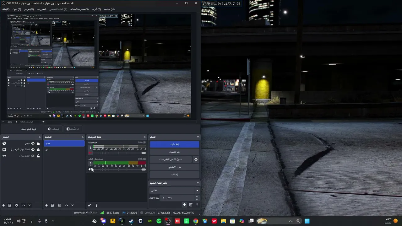This screenshot has height=226, width=402.
Task: Open the audio mixer dock menu dots
Action: (x=96, y=205)
